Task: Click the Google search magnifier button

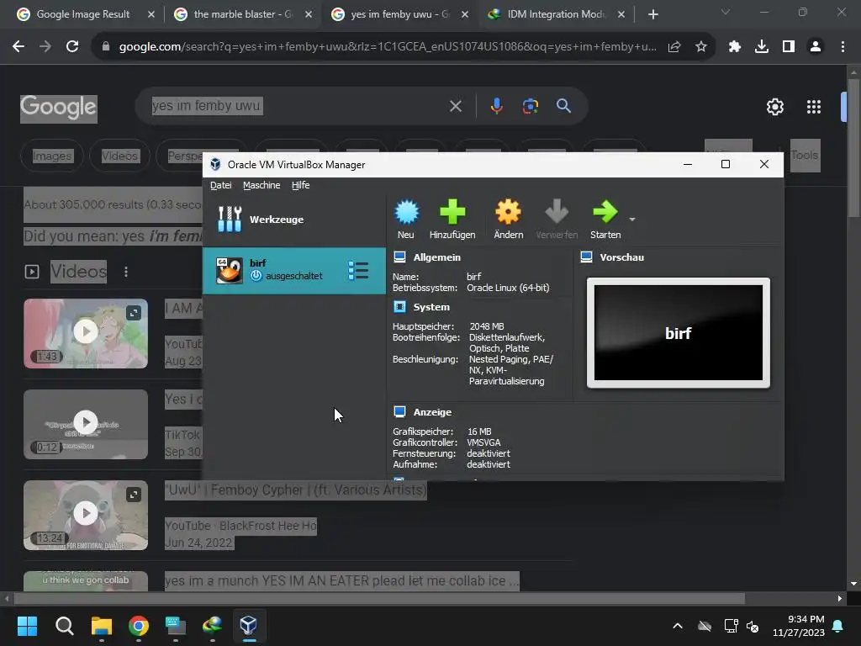Action: [563, 106]
